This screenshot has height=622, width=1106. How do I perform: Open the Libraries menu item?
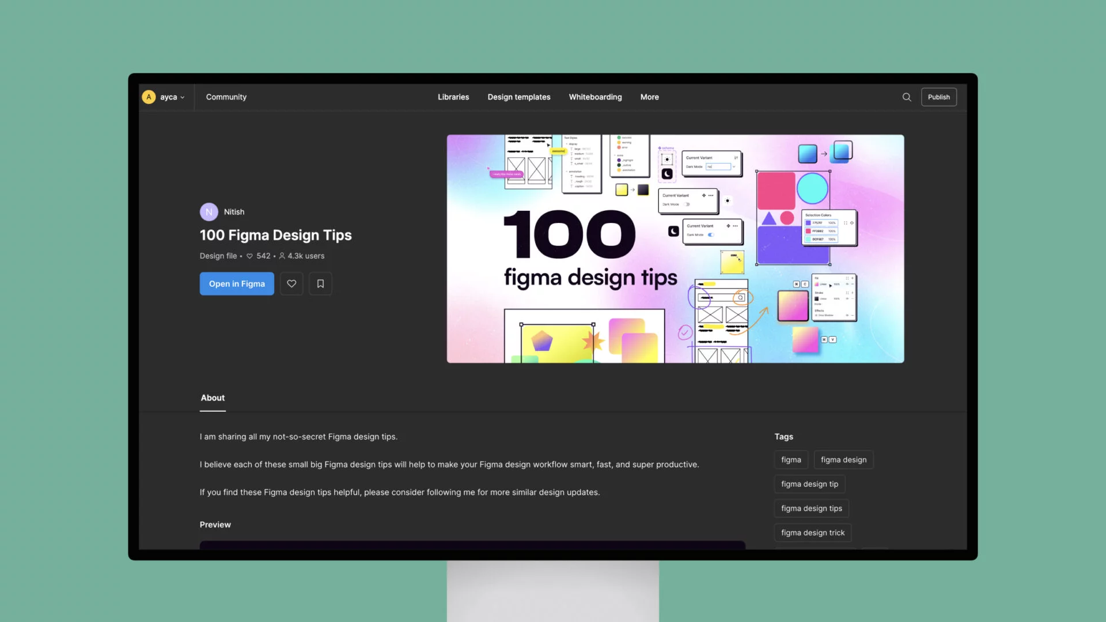(x=453, y=97)
